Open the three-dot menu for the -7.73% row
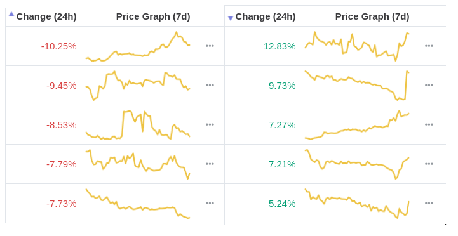Image resolution: width=458 pixels, height=236 pixels. (210, 203)
